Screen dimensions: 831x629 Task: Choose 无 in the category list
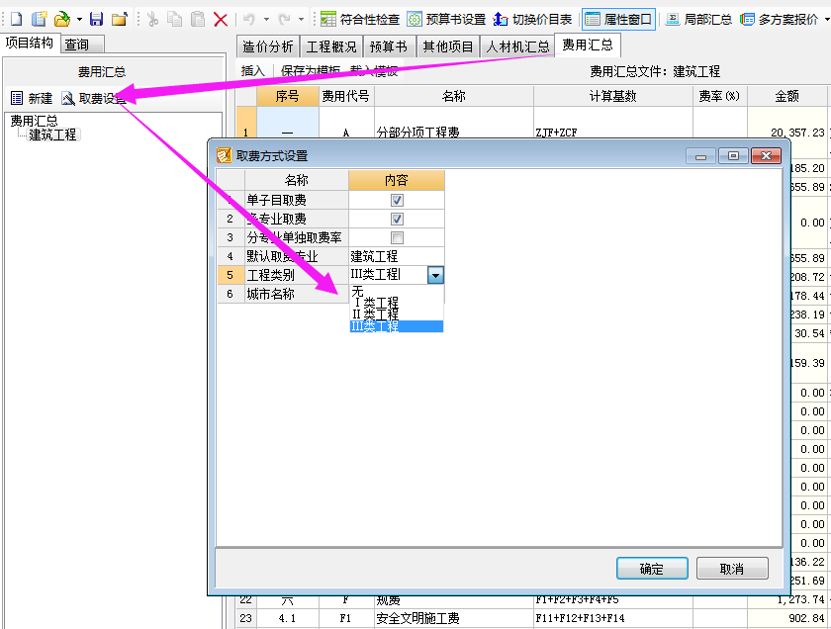(x=396, y=291)
